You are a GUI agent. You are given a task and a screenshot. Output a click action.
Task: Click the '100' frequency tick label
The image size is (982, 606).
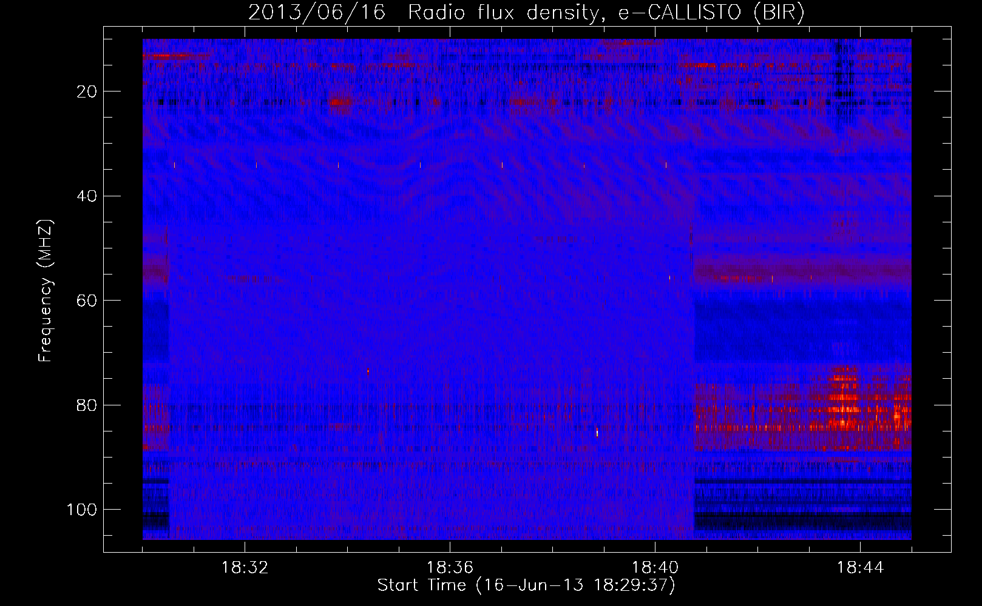(82, 510)
